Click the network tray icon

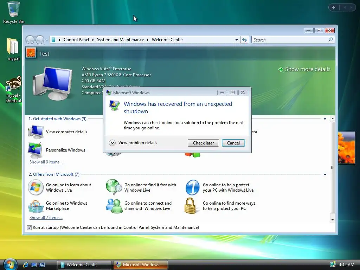333,264
